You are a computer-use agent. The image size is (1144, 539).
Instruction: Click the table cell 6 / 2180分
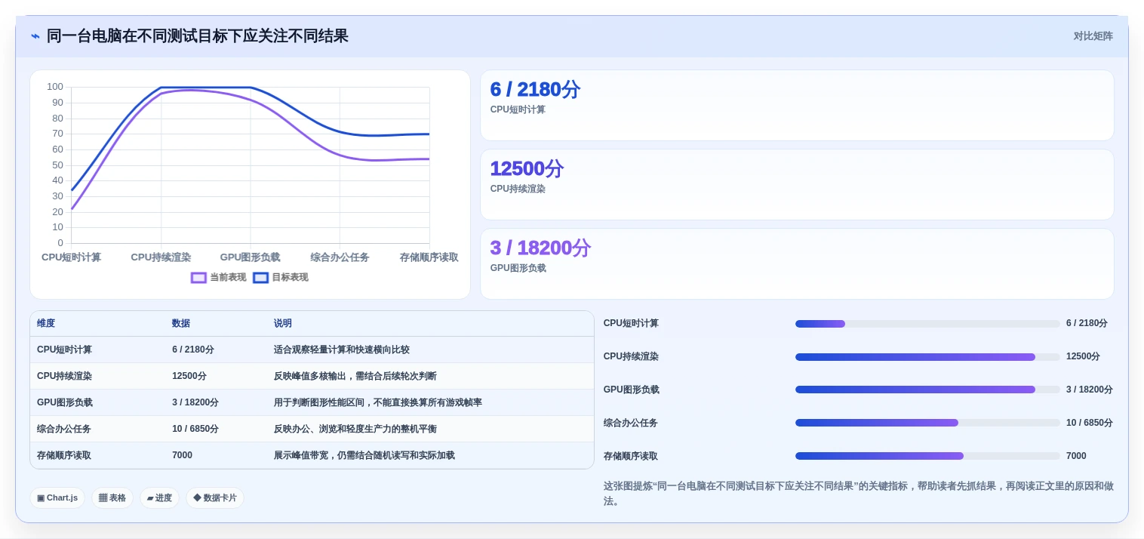click(193, 350)
